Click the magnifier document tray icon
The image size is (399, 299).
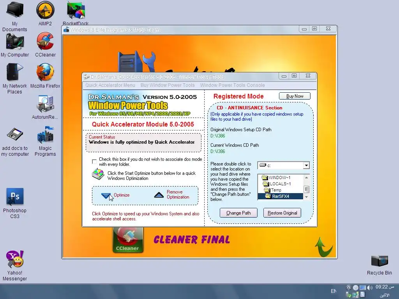[x=363, y=295]
